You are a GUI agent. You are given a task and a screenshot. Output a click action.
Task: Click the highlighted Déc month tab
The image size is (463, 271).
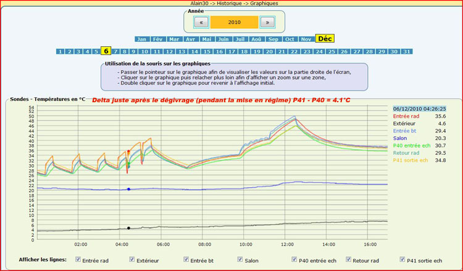pyautogui.click(x=325, y=39)
